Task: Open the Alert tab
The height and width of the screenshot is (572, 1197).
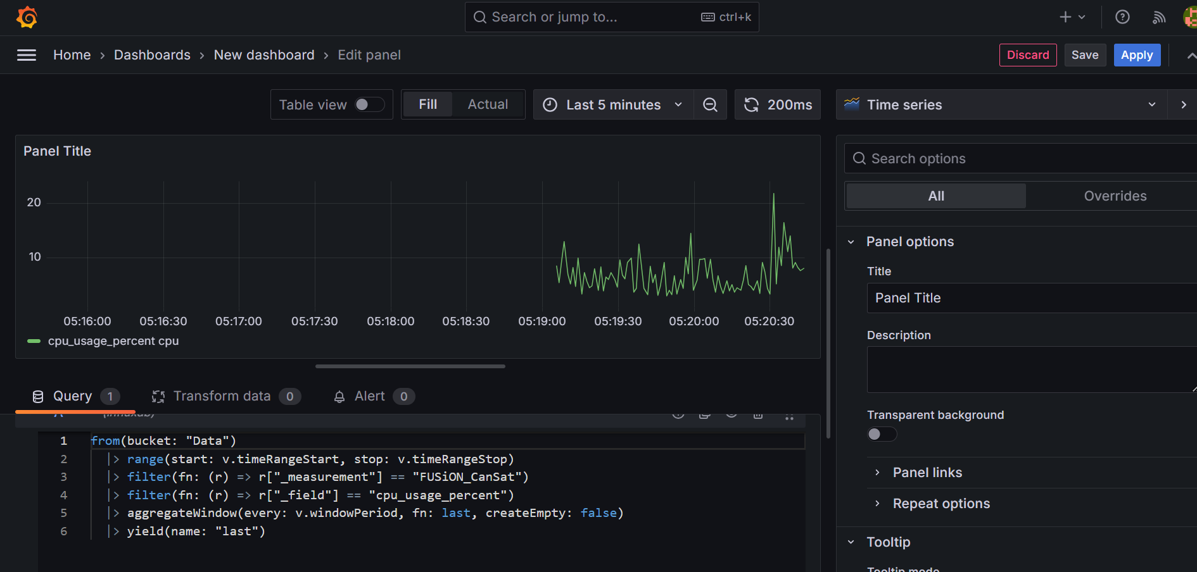Action: 369,395
